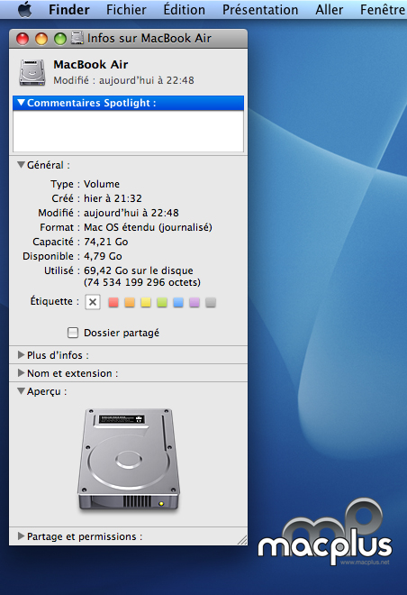The width and height of the screenshot is (407, 595).
Task: Apply the green label color
Action: [162, 302]
